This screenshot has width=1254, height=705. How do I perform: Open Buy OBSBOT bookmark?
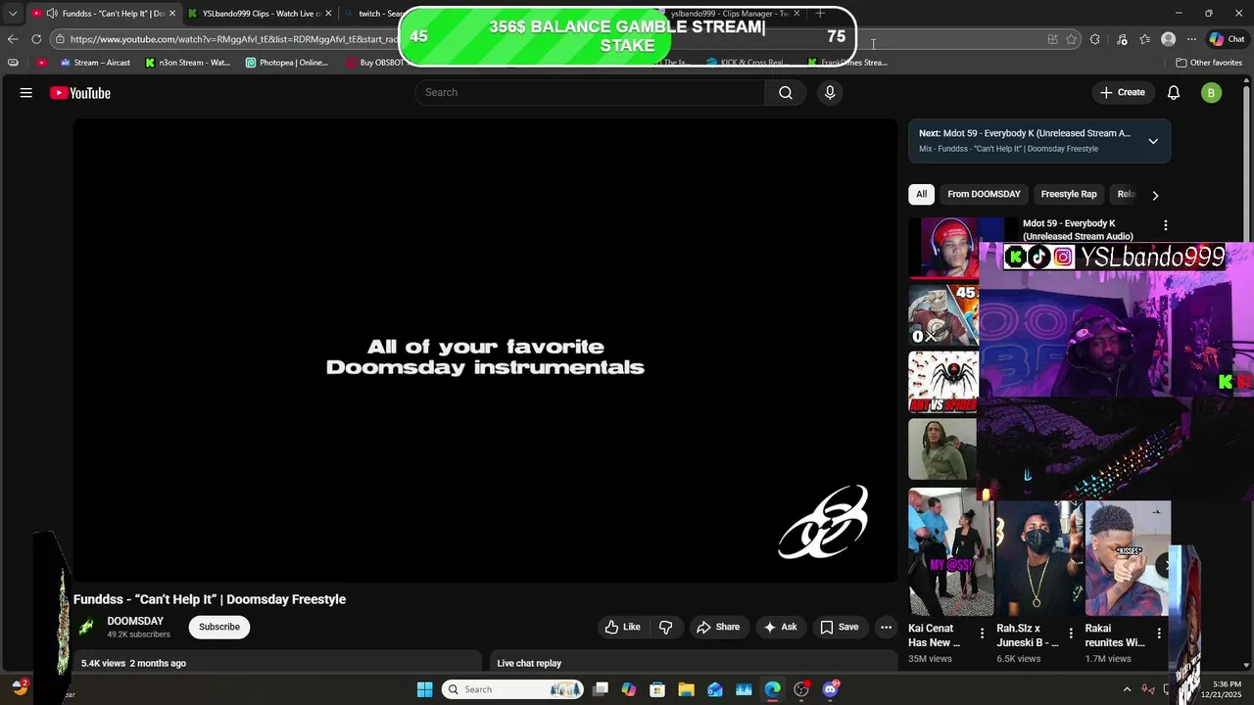(x=374, y=63)
